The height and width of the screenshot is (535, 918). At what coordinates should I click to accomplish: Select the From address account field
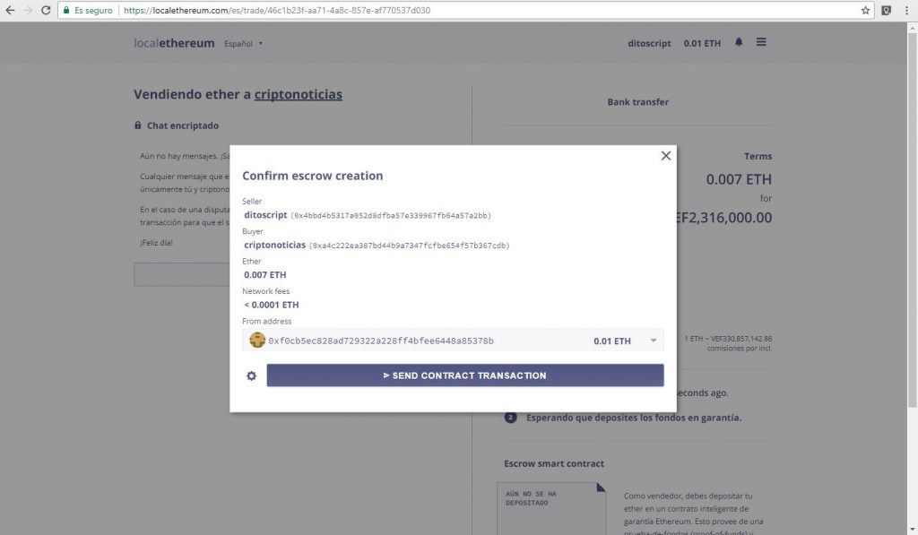pyautogui.click(x=453, y=340)
